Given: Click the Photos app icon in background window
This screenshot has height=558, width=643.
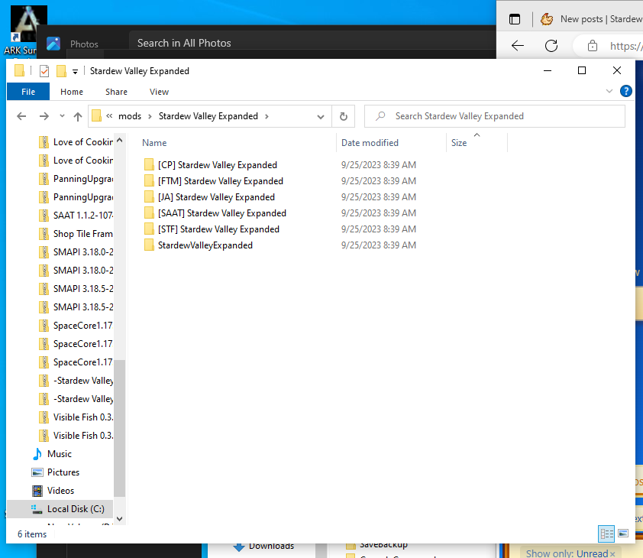Looking at the screenshot, I should 53,44.
